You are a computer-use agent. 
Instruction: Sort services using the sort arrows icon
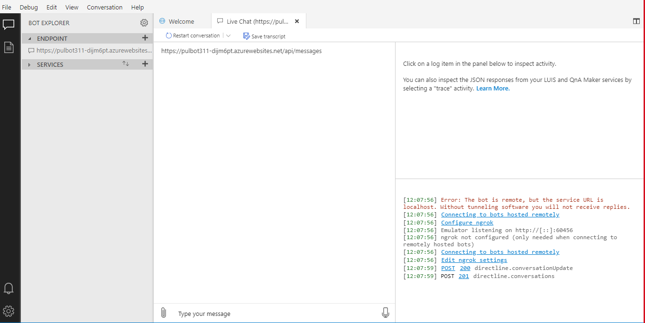click(x=125, y=63)
